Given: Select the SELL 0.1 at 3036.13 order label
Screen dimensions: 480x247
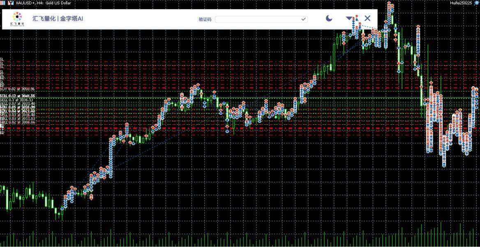Looking at the screenshot, I should point(16,100).
